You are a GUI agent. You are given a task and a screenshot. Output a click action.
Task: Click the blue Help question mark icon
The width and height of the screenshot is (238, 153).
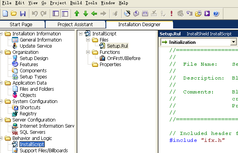point(216,13)
